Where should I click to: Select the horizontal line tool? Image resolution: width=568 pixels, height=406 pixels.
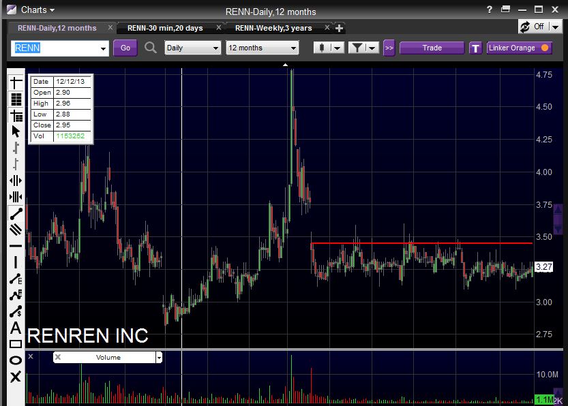16,246
